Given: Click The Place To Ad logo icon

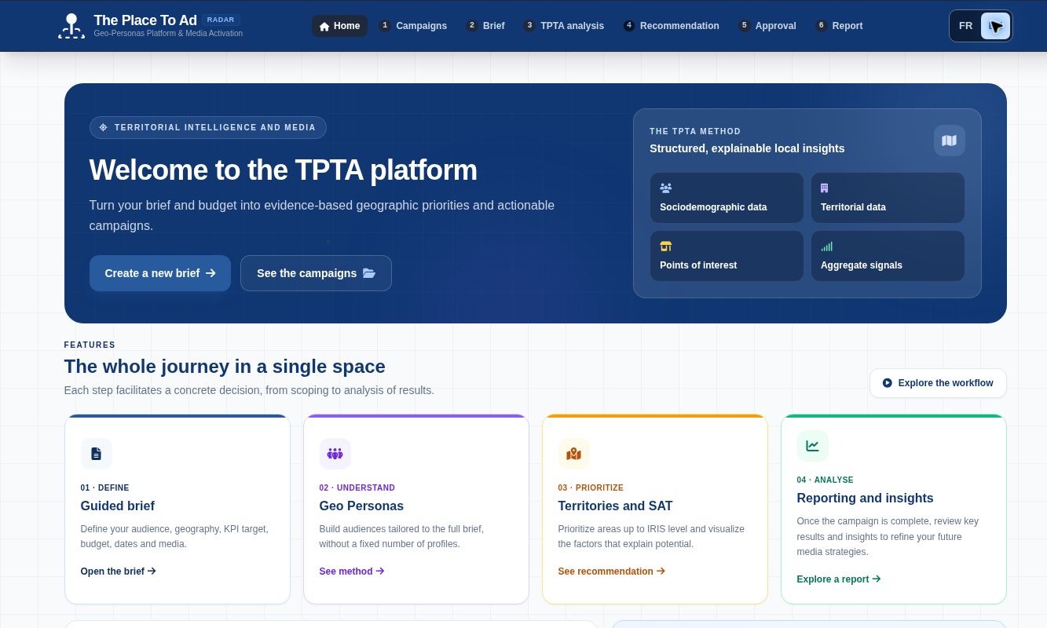Looking at the screenshot, I should (x=71, y=26).
